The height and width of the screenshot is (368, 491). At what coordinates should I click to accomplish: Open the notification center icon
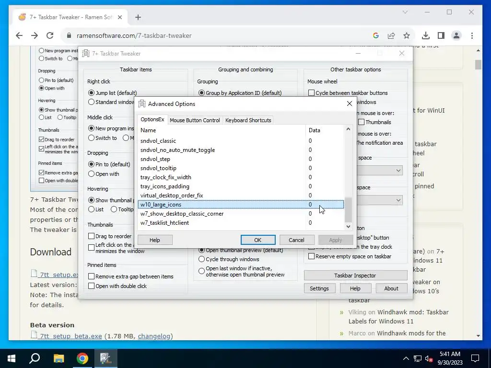coord(475,358)
